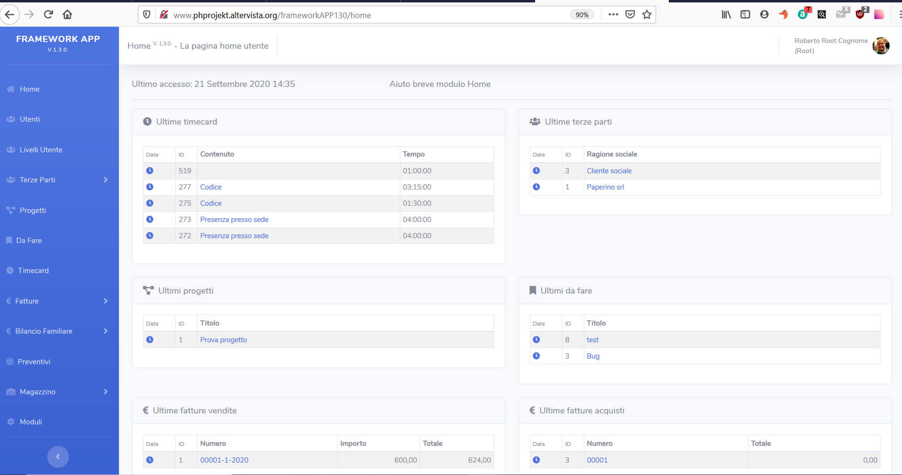Open invoice 00001-1-2020 link
902x475 pixels.
click(224, 460)
